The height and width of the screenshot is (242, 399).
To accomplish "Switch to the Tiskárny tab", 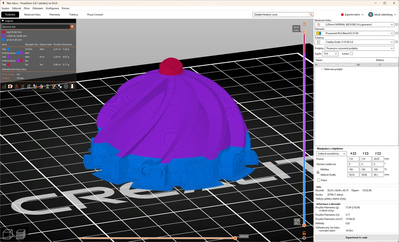I will click(x=74, y=14).
